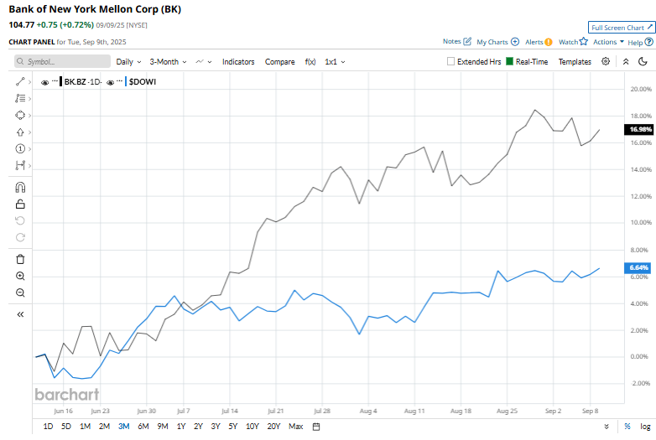Select the trend line drawing tool
The width and height of the screenshot is (656, 440).
20,81
